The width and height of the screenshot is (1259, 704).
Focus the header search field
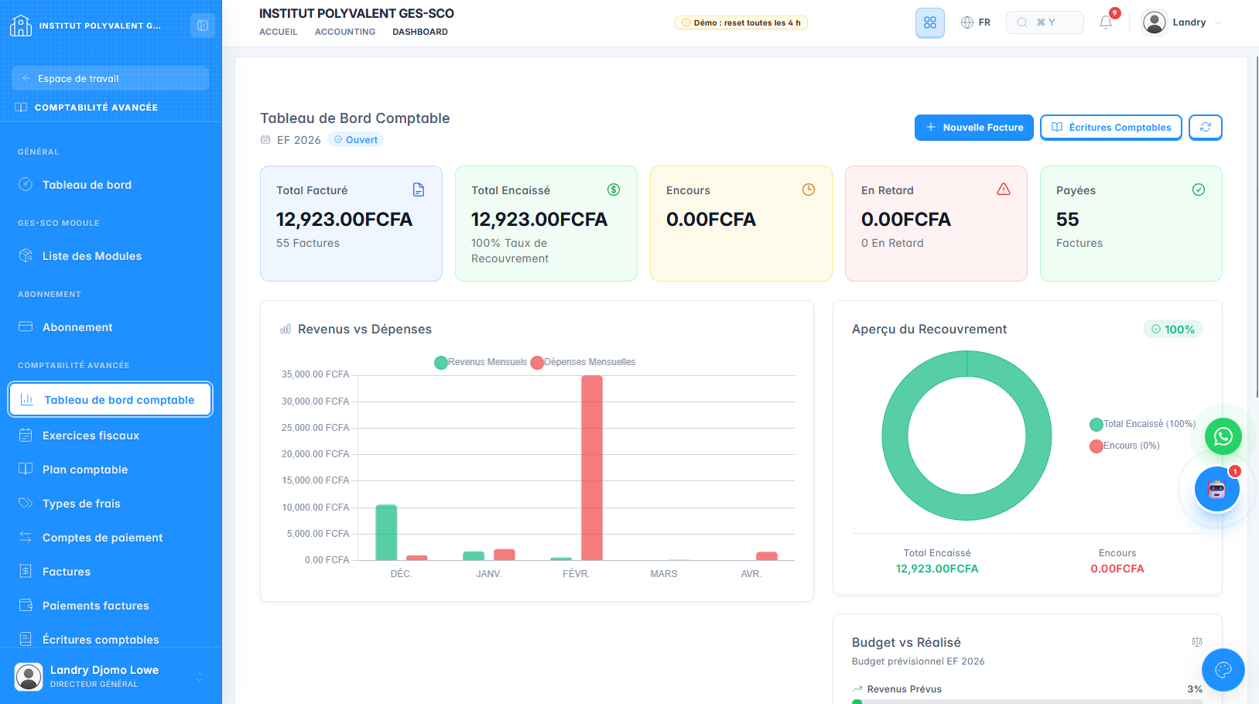(x=1045, y=22)
